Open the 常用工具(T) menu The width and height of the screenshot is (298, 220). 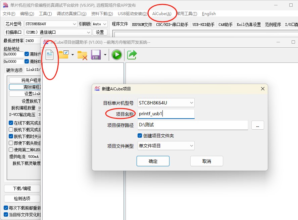click(x=187, y=14)
